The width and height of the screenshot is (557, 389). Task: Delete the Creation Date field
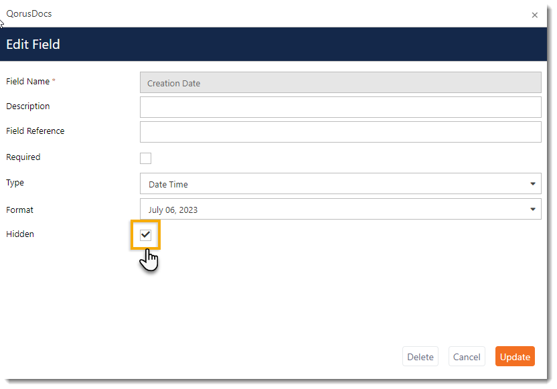tap(420, 356)
